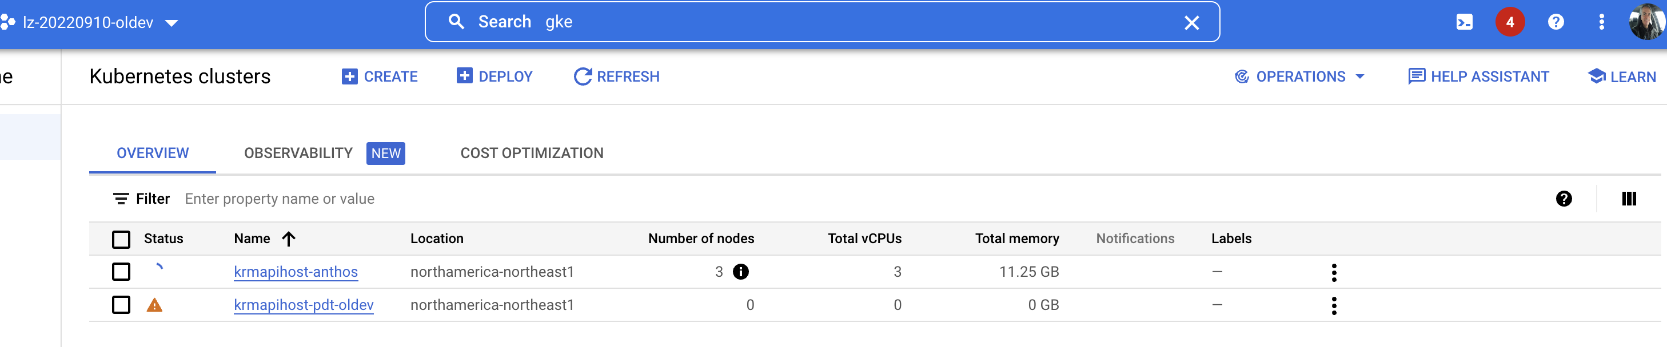Open Cloud Shell terminal
The height and width of the screenshot is (347, 1667).
1466,21
